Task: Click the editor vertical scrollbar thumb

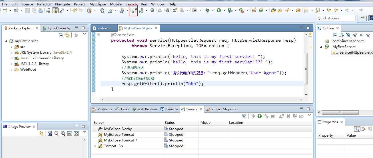Action: click(306, 68)
